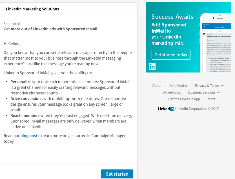The height and width of the screenshot is (179, 235).
Task: Click the sender avatar in the phone mockup
Action: click(204, 34)
